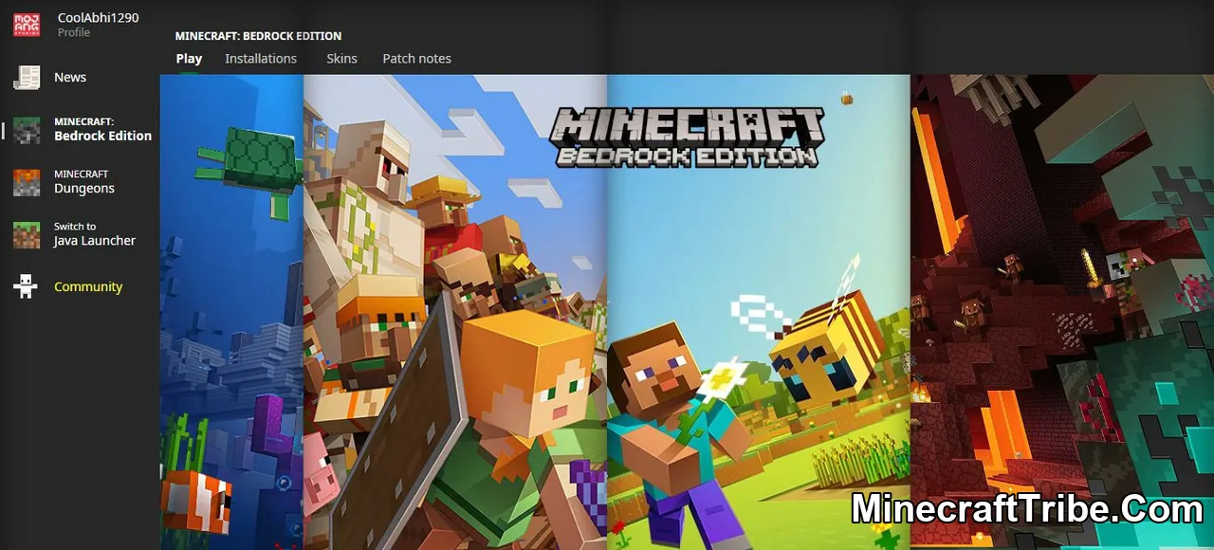Image resolution: width=1214 pixels, height=550 pixels.
Task: Open the News newspaper icon
Action: [27, 78]
